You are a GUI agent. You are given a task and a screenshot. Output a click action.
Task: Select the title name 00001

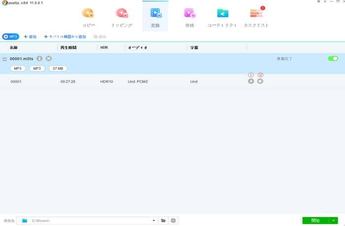16,82
